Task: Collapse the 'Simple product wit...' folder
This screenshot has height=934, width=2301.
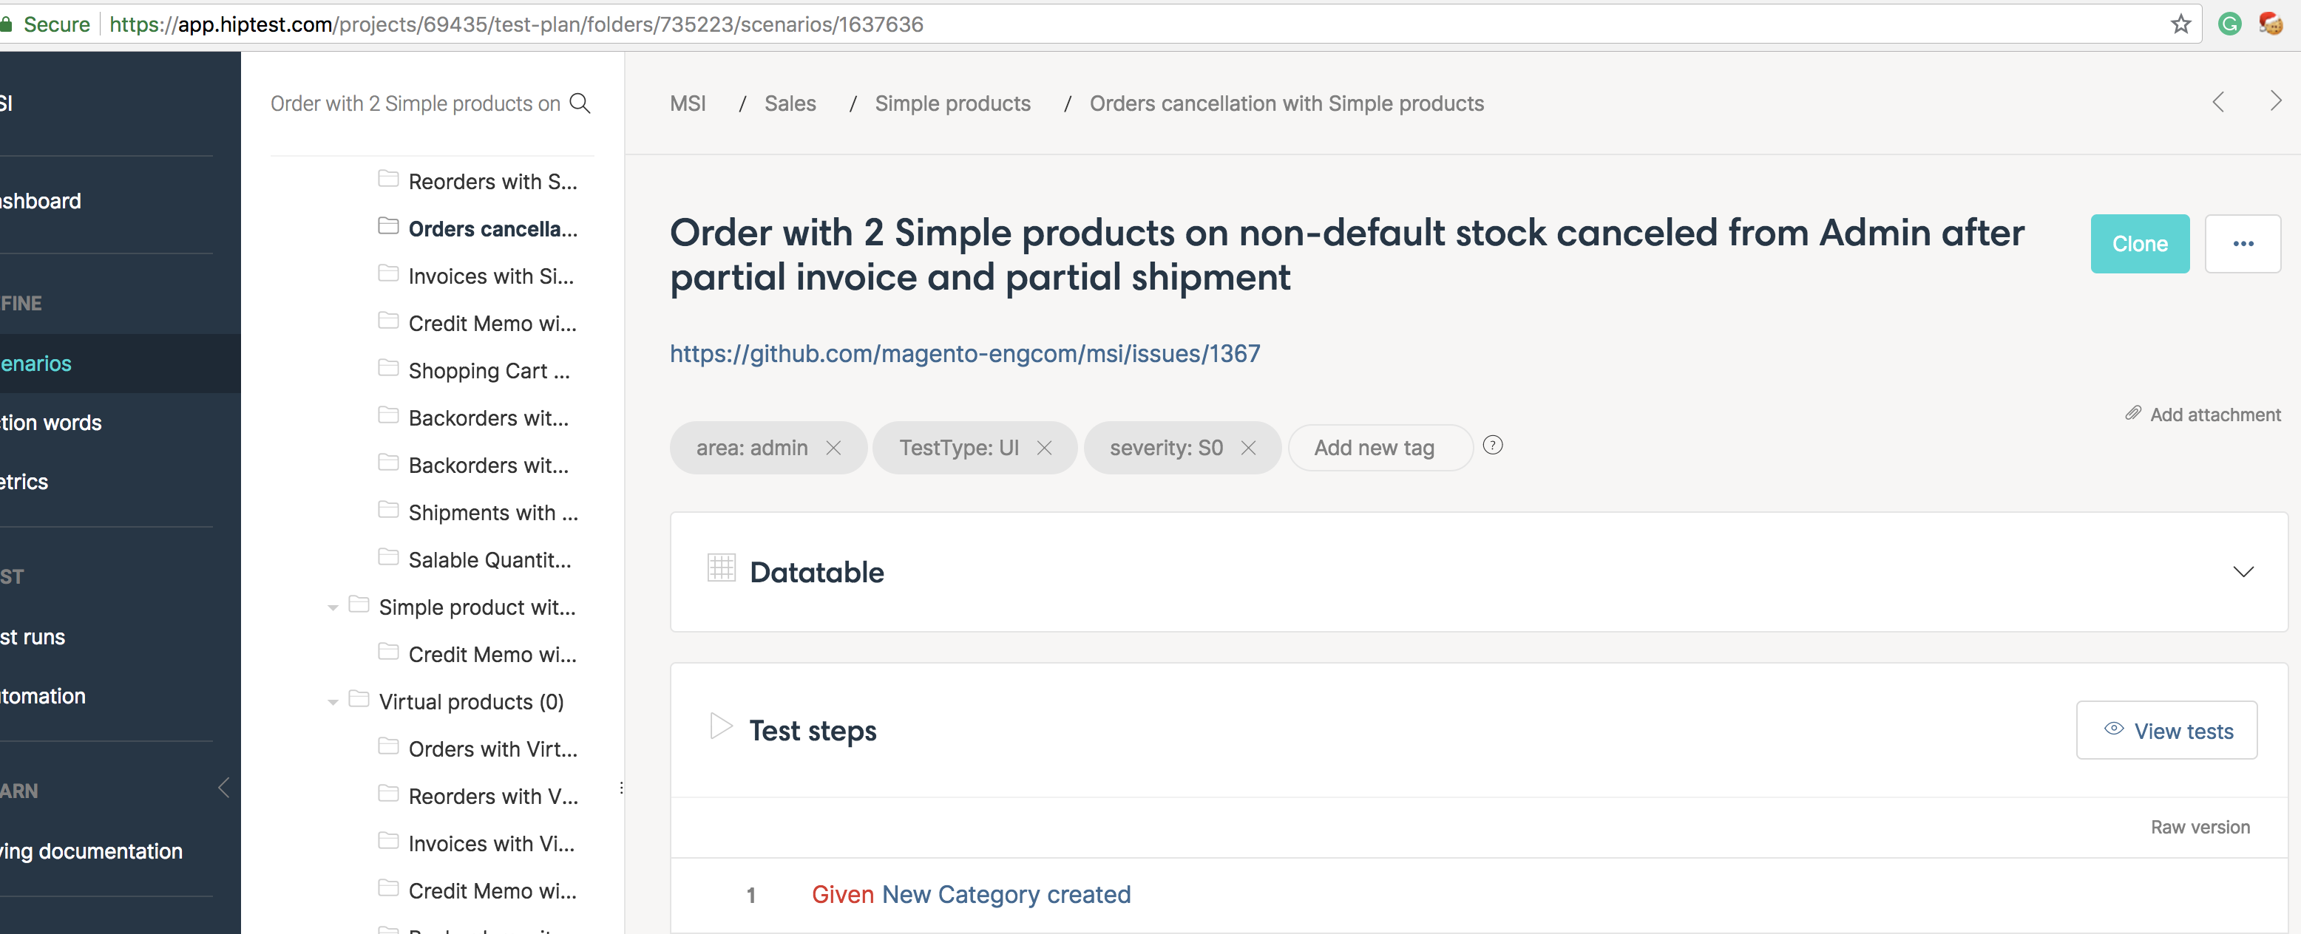Action: [x=332, y=608]
